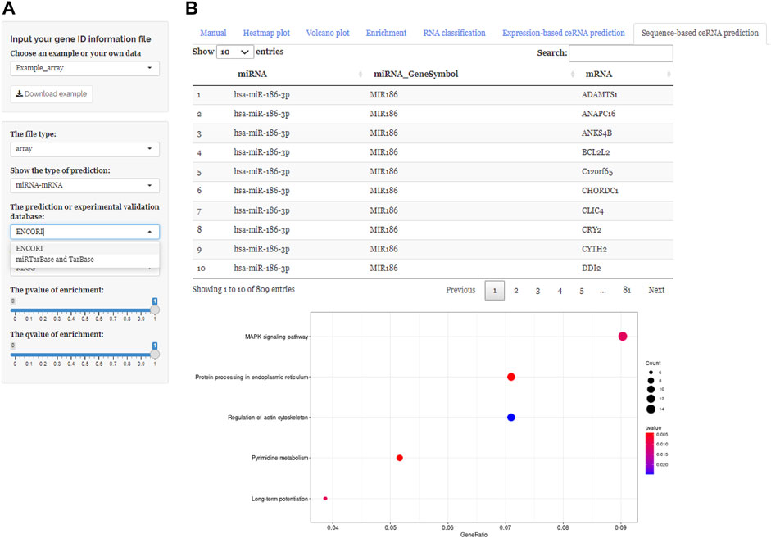Click the MAPK signaling pathway dot
Screen dimensions: 771x538
pos(623,337)
